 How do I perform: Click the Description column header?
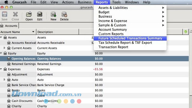58,32
